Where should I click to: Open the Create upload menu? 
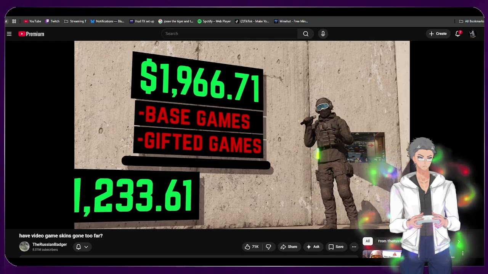coord(438,33)
